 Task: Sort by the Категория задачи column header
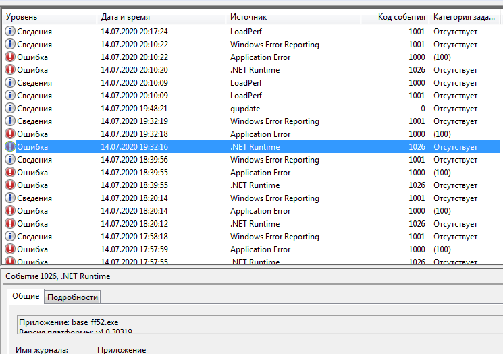click(x=465, y=17)
